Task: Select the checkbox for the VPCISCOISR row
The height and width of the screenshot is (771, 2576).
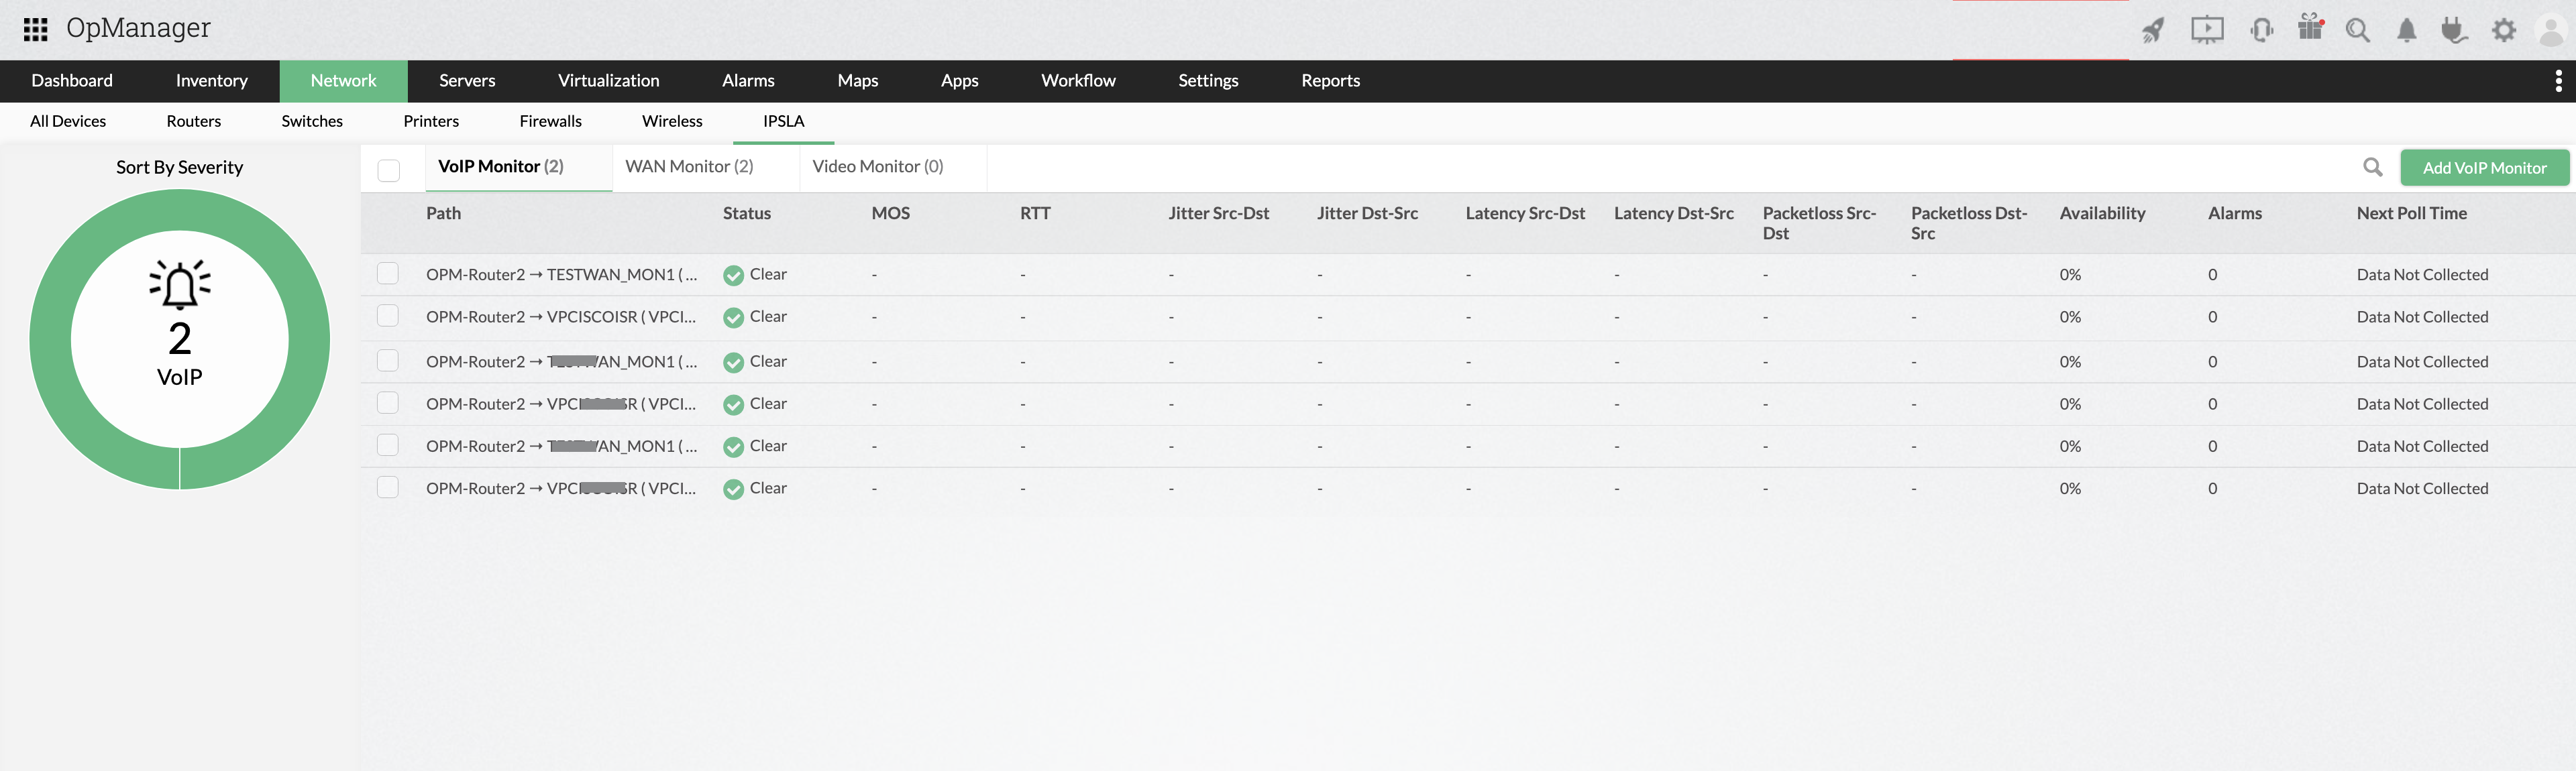Action: click(388, 316)
